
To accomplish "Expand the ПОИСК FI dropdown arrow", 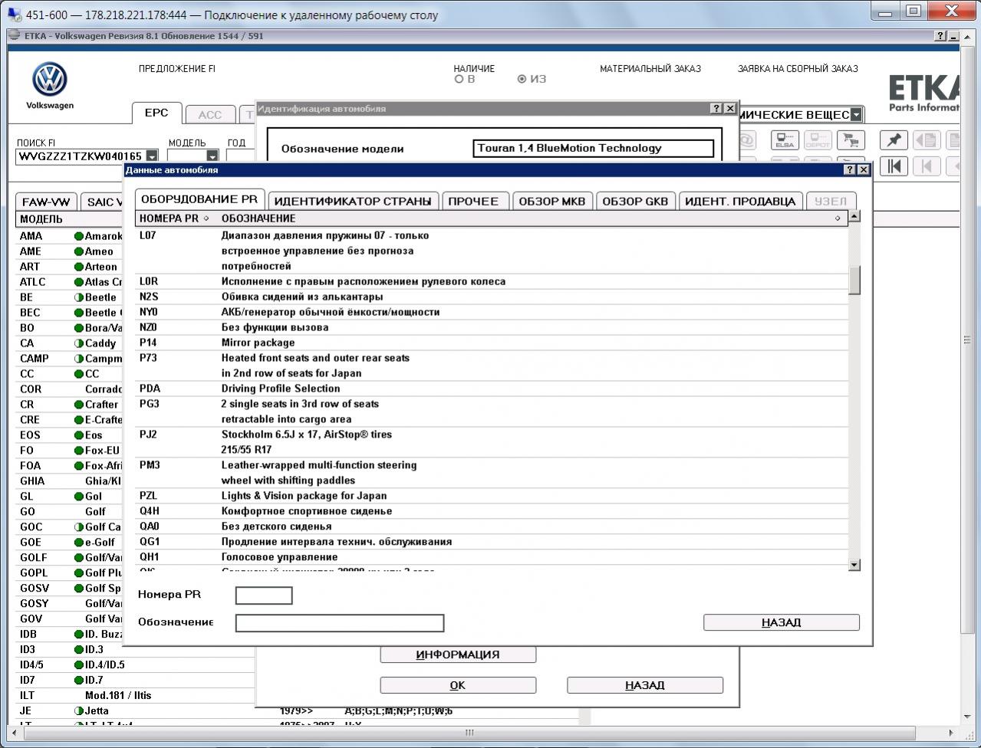I will pos(152,156).
